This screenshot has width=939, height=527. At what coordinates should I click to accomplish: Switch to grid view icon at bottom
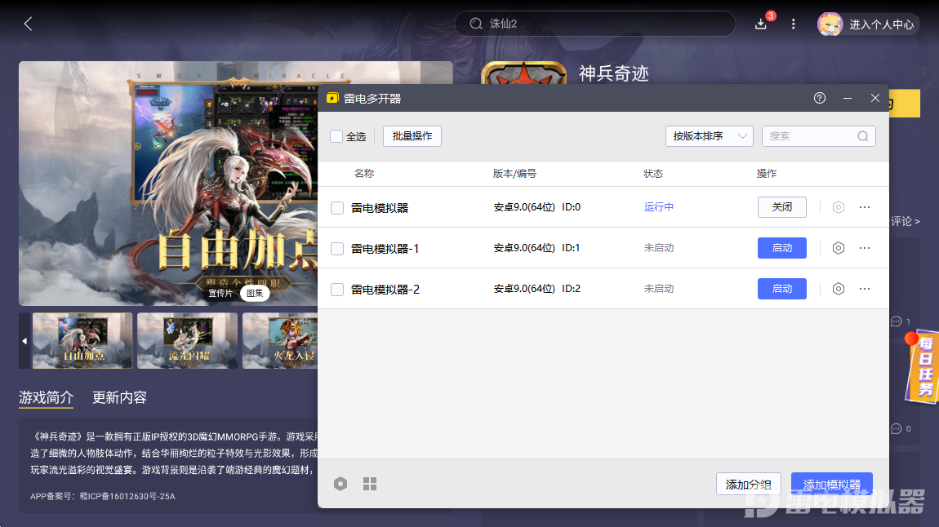[370, 483]
